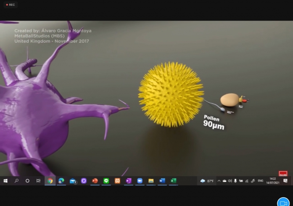Click the 'Pollen' label in video
The height and width of the screenshot is (206, 293).
[x=211, y=118]
